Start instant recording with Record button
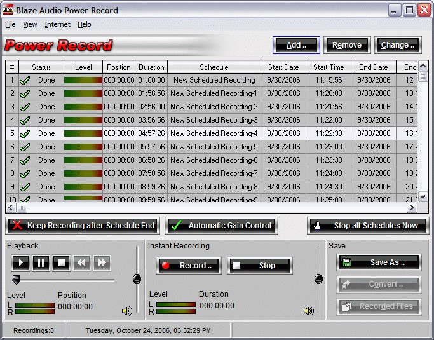 (x=189, y=266)
